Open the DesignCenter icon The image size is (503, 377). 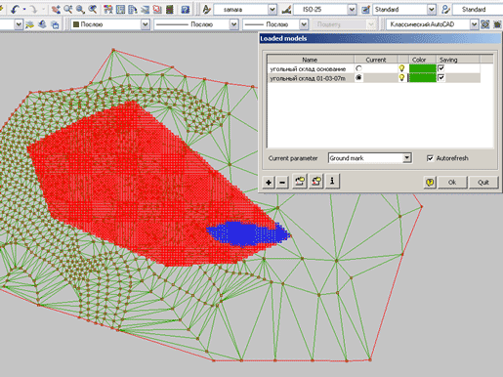tap(120, 10)
